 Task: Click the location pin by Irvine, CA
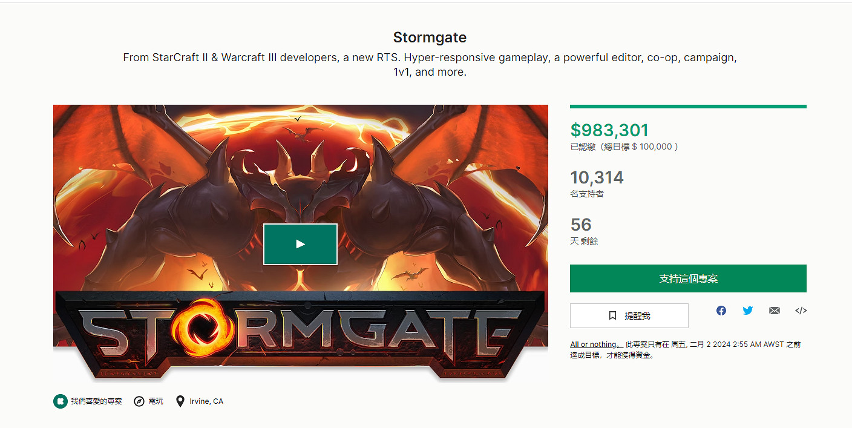(180, 401)
